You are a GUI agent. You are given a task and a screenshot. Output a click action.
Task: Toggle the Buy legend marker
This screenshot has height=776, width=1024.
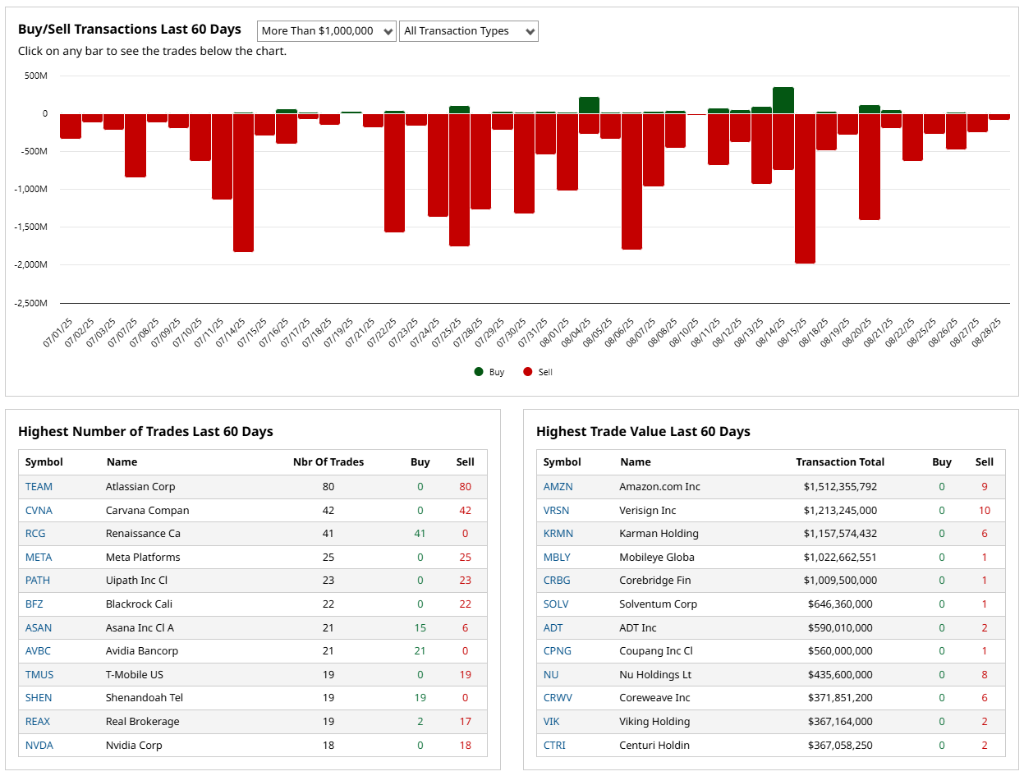pos(479,372)
